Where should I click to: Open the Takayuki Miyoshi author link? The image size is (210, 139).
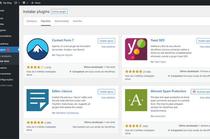click(64, 55)
